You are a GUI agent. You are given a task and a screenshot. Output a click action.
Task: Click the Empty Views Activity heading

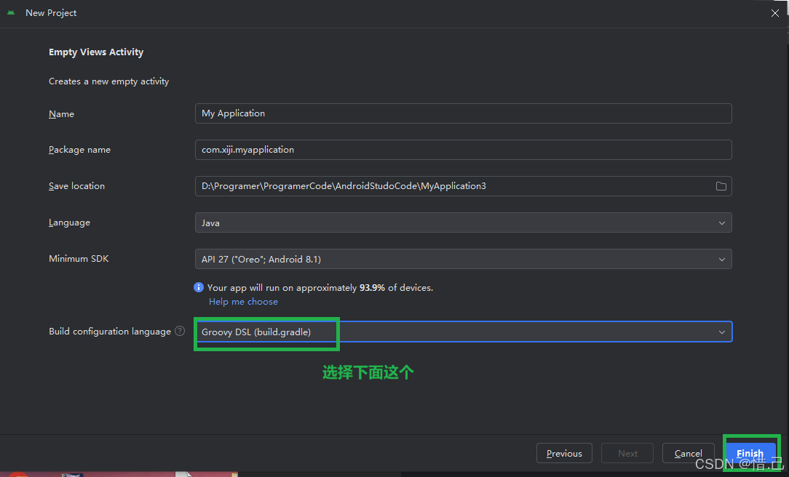point(96,52)
